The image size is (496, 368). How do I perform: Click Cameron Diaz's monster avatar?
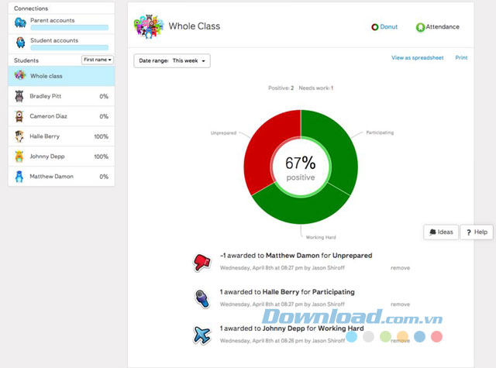(19, 116)
